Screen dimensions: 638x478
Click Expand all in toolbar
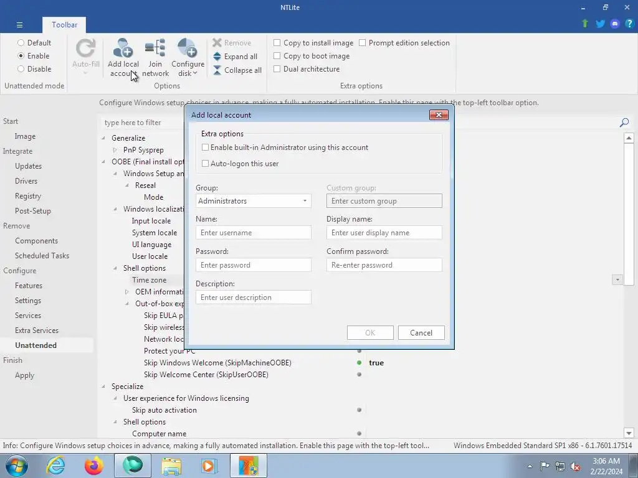point(236,57)
